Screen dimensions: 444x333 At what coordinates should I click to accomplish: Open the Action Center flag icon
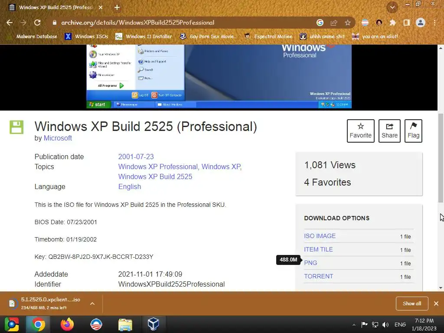coord(364,324)
